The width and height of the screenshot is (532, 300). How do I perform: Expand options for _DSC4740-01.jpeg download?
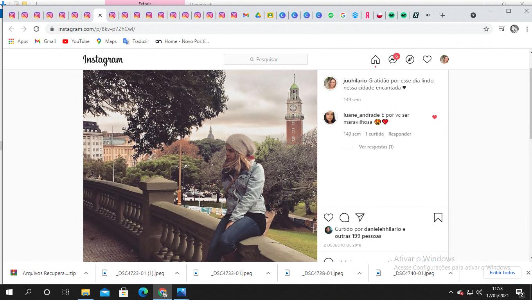point(451,273)
